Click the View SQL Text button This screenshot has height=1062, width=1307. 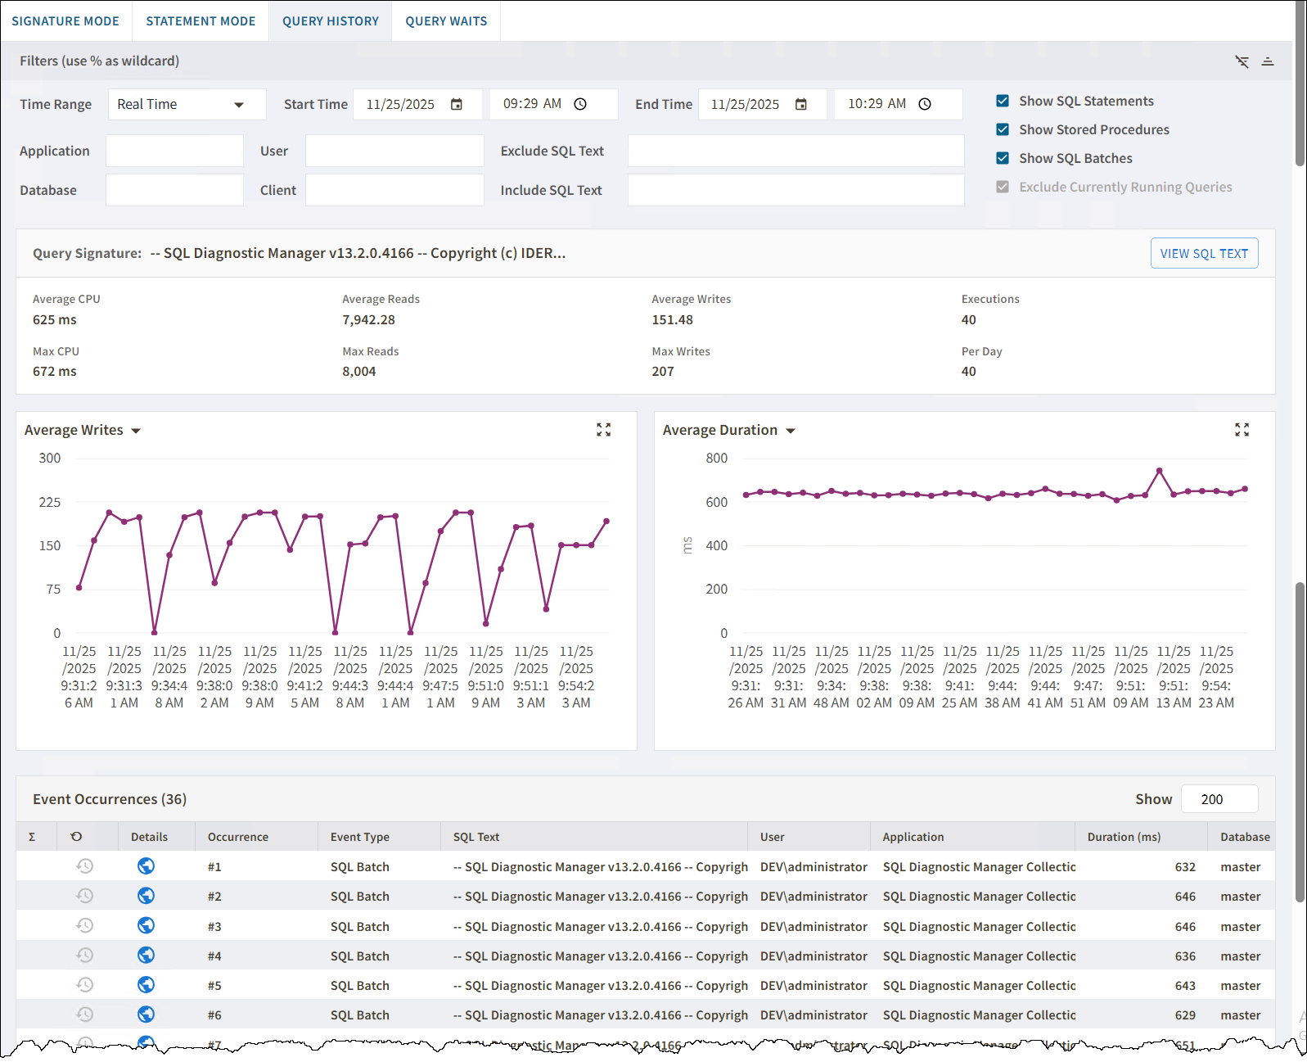click(1204, 254)
